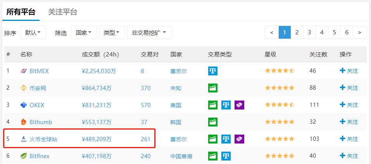Click OKEX row blue futures scale icon

226,105
